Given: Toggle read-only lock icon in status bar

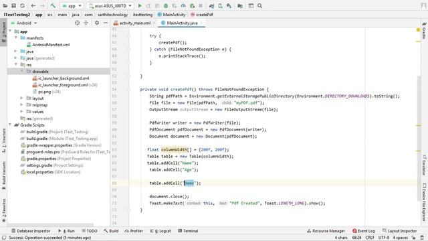Looking at the screenshot, I should click(x=414, y=238).
